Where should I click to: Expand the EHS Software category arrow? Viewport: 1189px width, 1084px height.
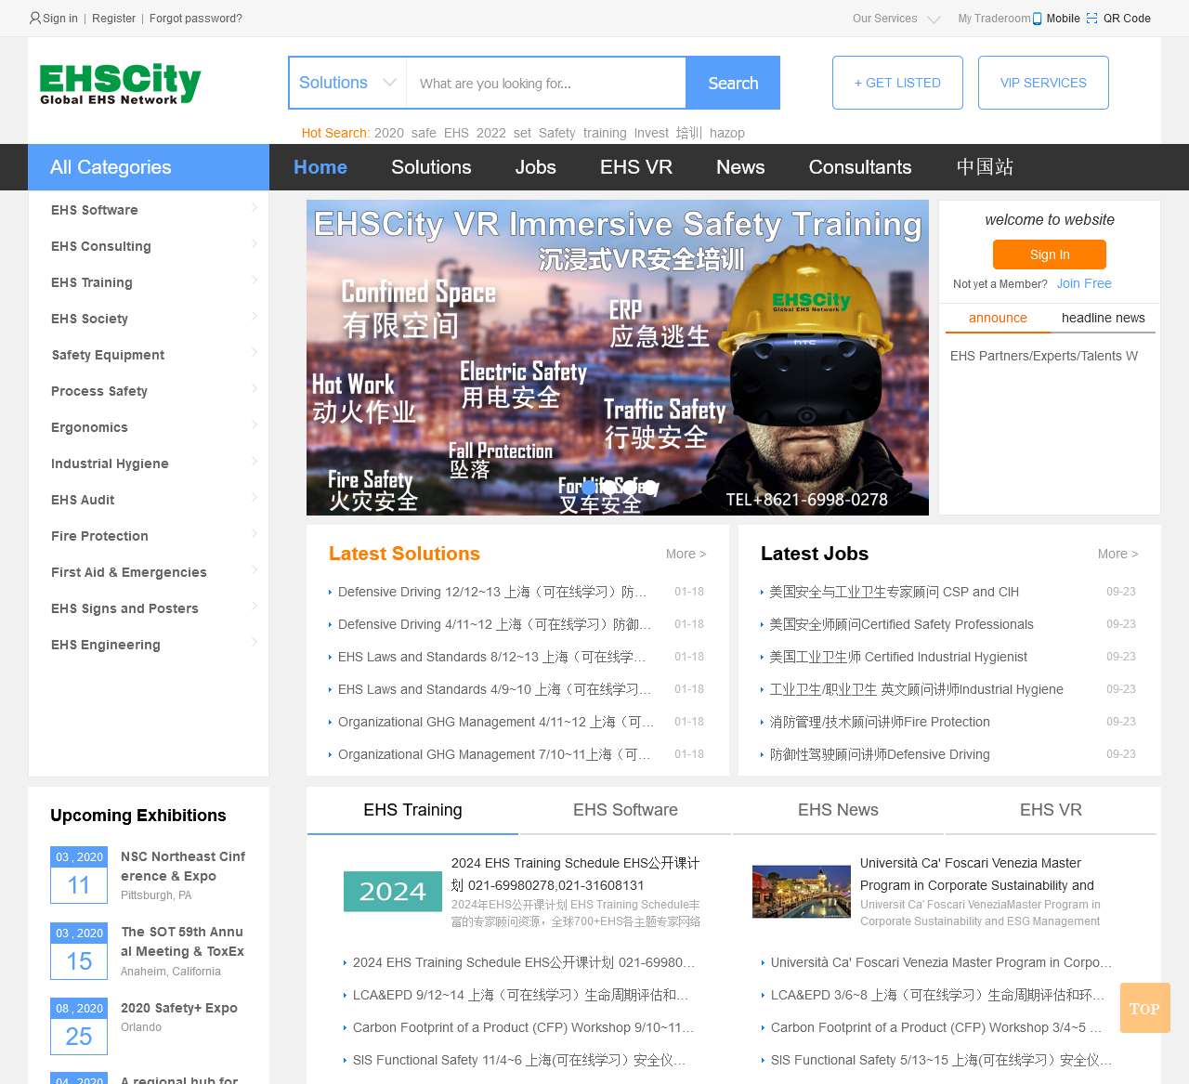(x=255, y=208)
